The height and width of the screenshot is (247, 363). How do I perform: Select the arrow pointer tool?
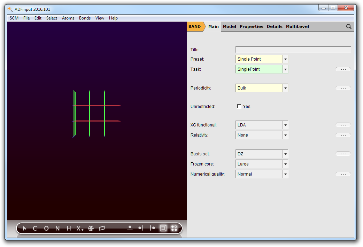[x=24, y=229]
